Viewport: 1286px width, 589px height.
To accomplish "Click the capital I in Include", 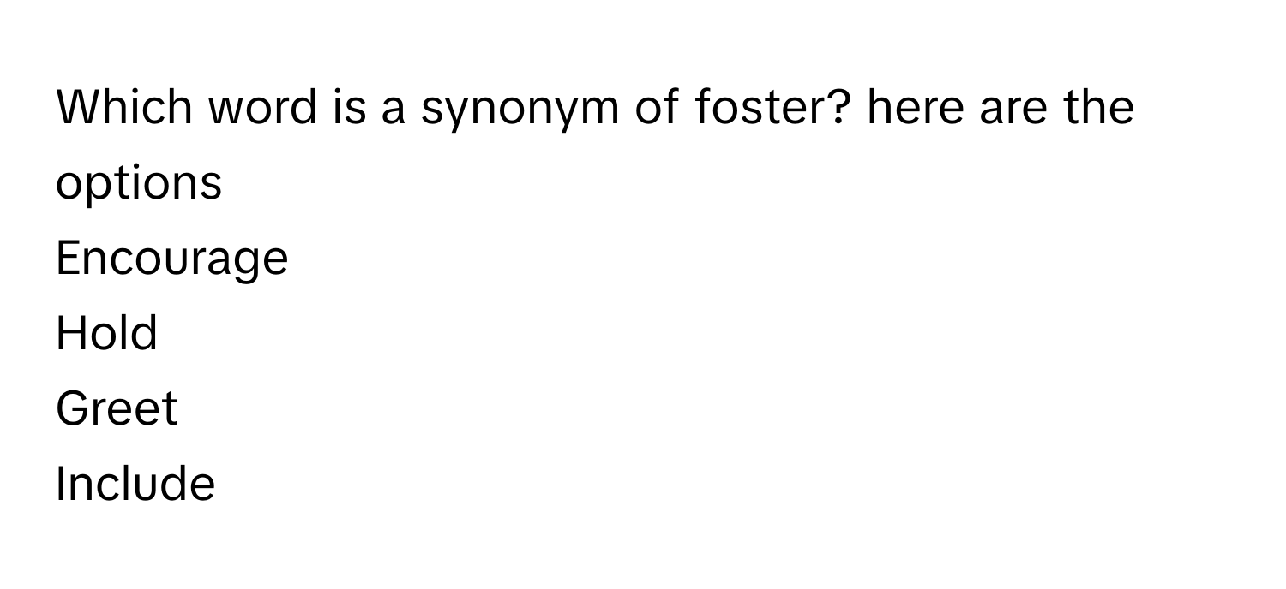I will [x=61, y=484].
